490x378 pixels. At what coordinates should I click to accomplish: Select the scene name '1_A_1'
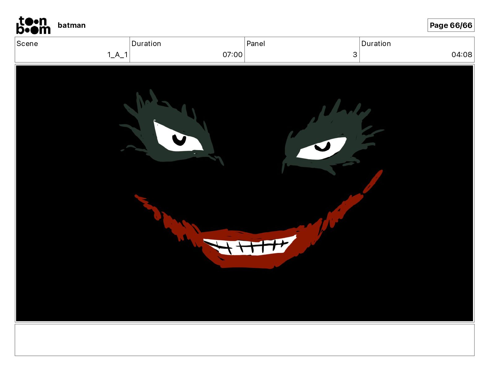tap(118, 55)
